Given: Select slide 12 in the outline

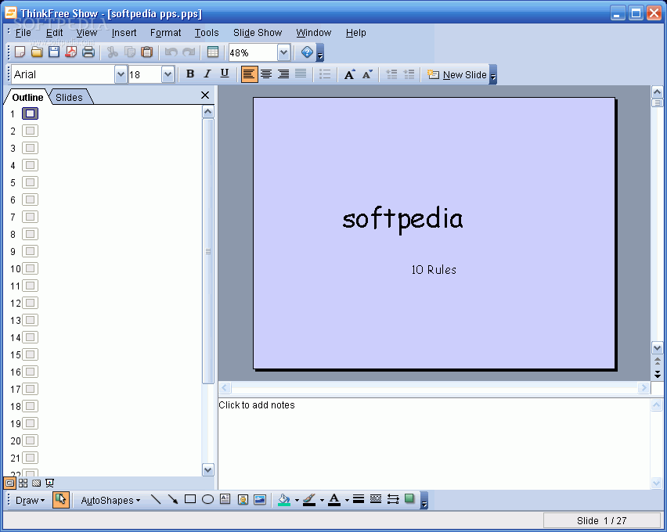Looking at the screenshot, I should 31,303.
